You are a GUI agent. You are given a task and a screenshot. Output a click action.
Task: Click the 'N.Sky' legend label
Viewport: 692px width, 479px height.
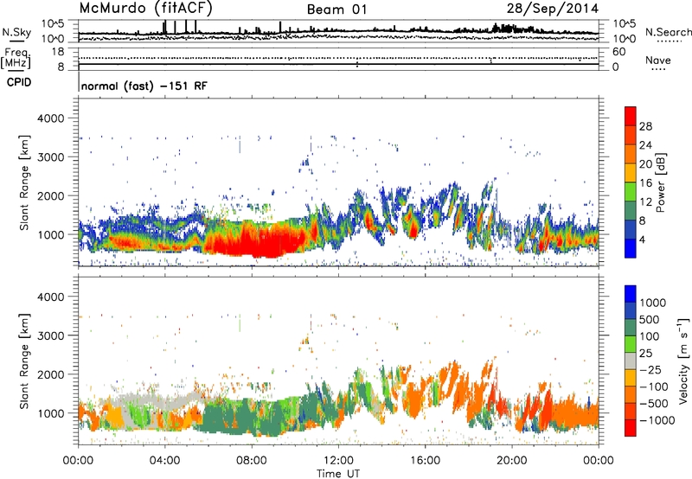pos(16,32)
